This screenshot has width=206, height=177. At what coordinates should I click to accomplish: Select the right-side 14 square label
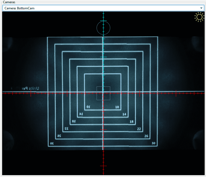point(124,114)
